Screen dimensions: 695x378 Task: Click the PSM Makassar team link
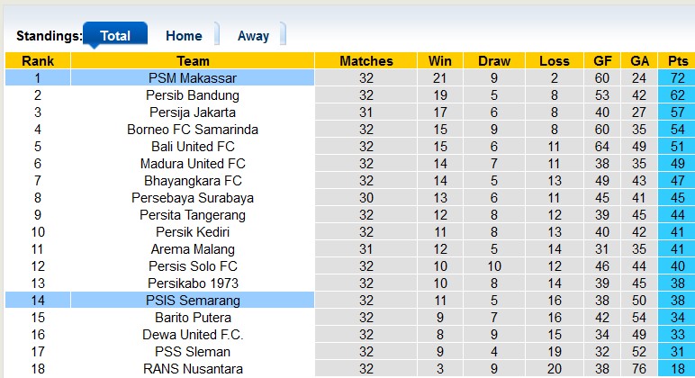[193, 78]
